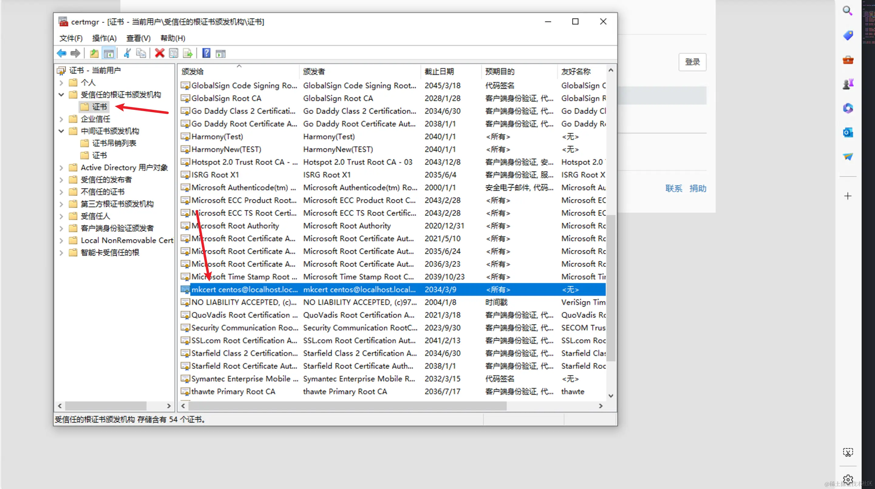875x489 pixels.
Task: Sort by the 颁发给 column header
Action: pyautogui.click(x=239, y=71)
